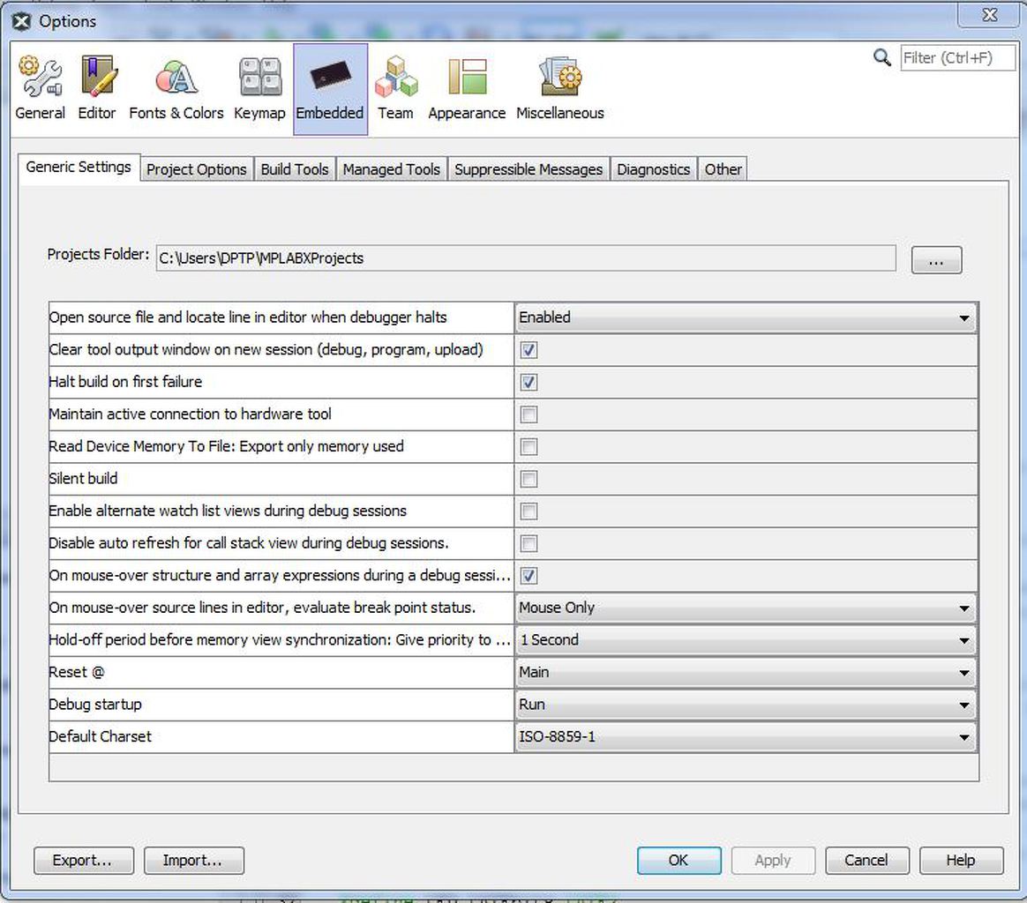Select the Keymap category icon
This screenshot has width=1027, height=903.
(259, 89)
